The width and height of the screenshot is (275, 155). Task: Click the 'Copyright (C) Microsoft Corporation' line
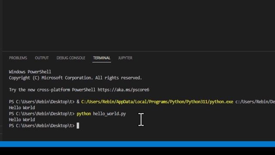76,78
